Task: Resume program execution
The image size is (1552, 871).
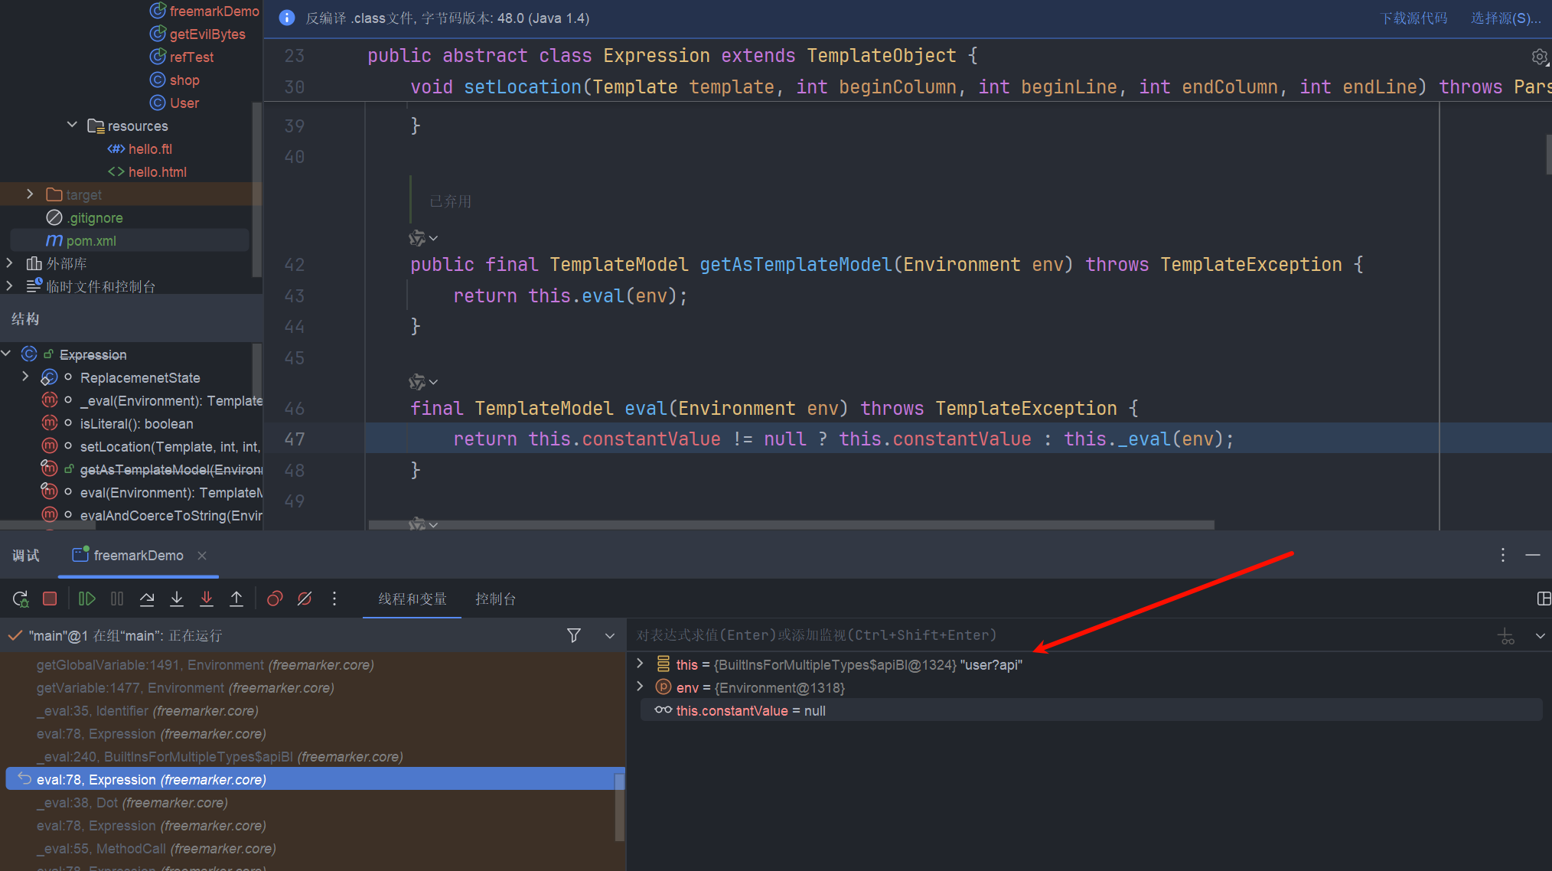Action: coord(86,599)
